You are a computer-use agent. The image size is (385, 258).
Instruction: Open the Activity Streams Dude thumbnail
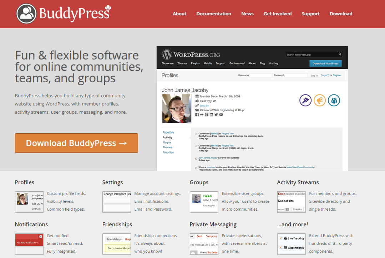[292, 202]
